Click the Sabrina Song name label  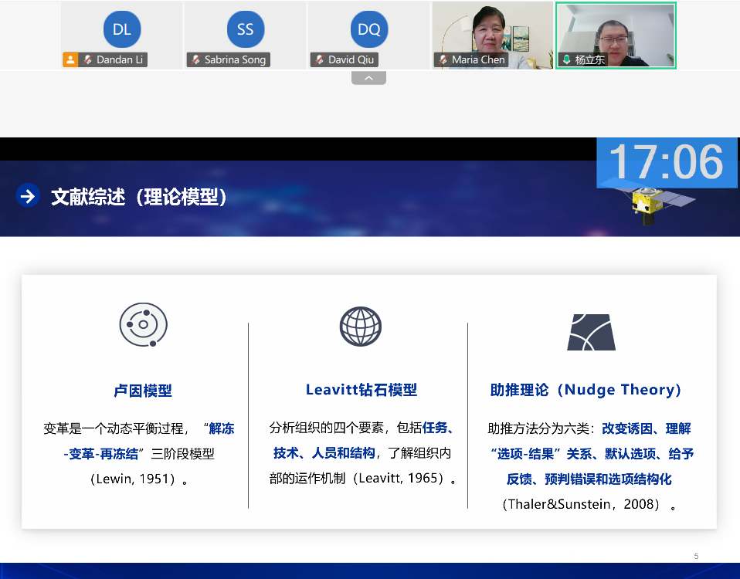(235, 60)
